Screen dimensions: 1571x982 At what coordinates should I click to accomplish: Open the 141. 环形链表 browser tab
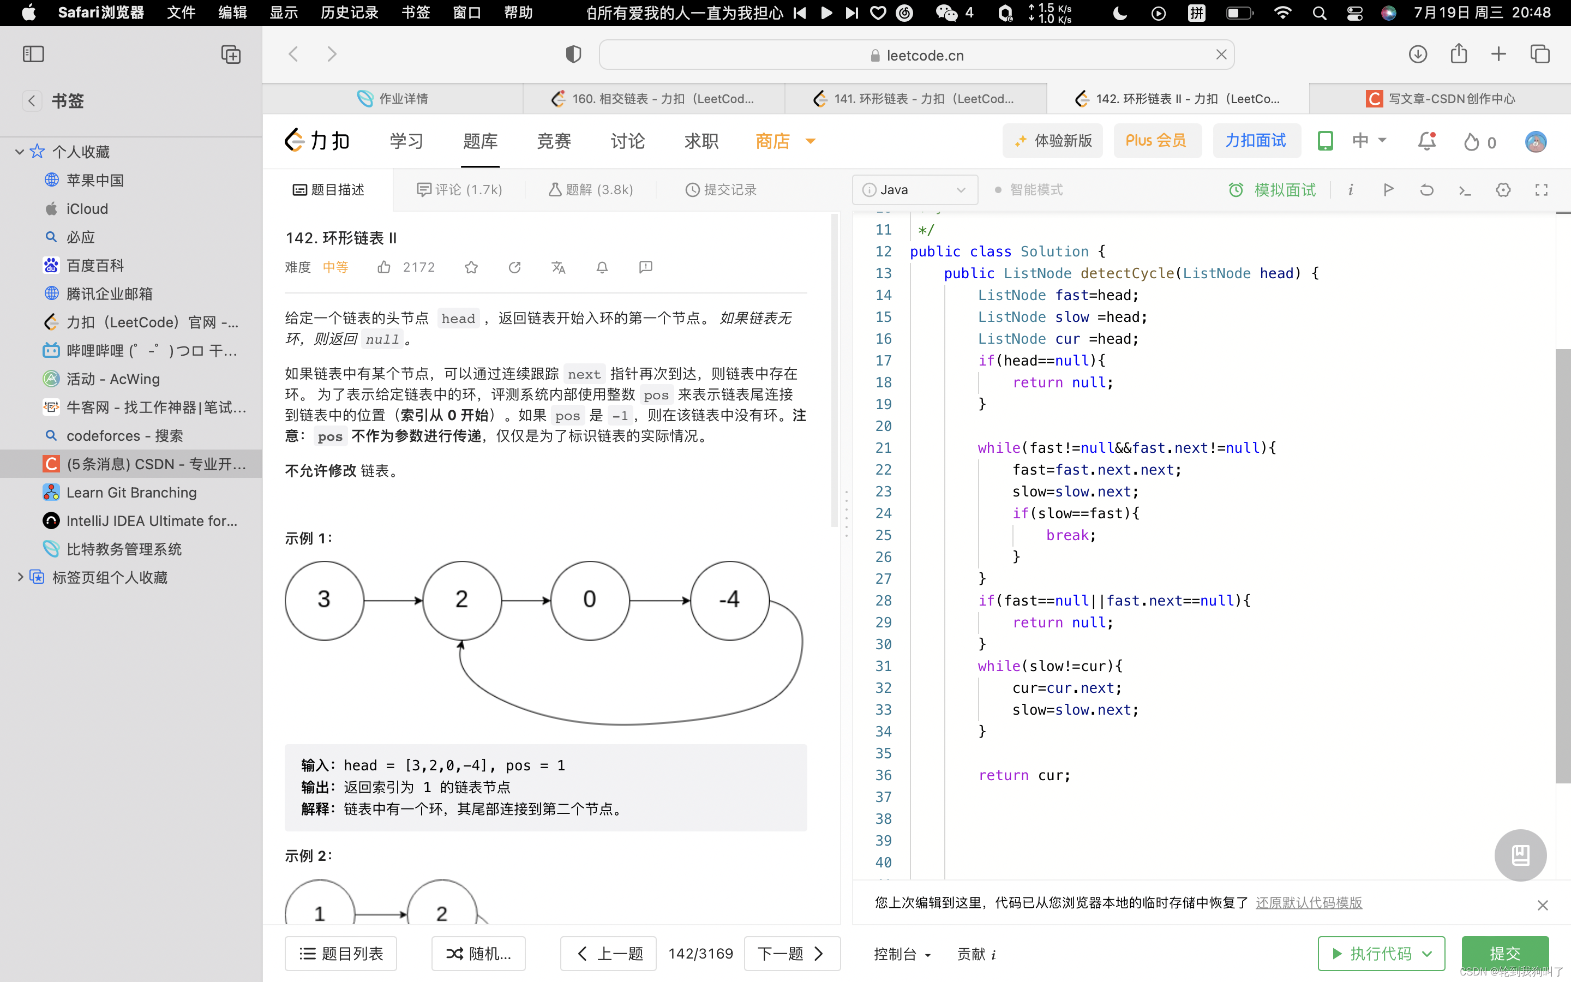pos(915,99)
